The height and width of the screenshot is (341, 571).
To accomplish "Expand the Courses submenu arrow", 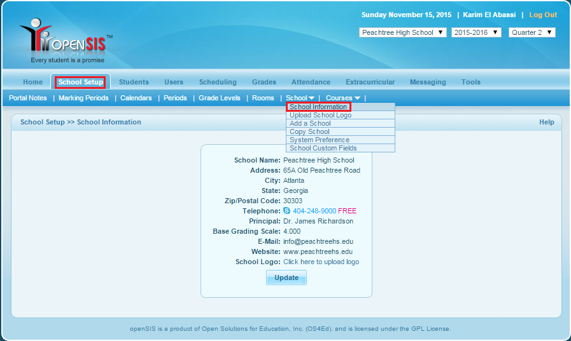I will coord(358,98).
